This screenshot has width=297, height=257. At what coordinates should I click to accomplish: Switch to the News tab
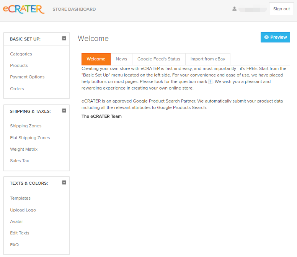pos(121,59)
